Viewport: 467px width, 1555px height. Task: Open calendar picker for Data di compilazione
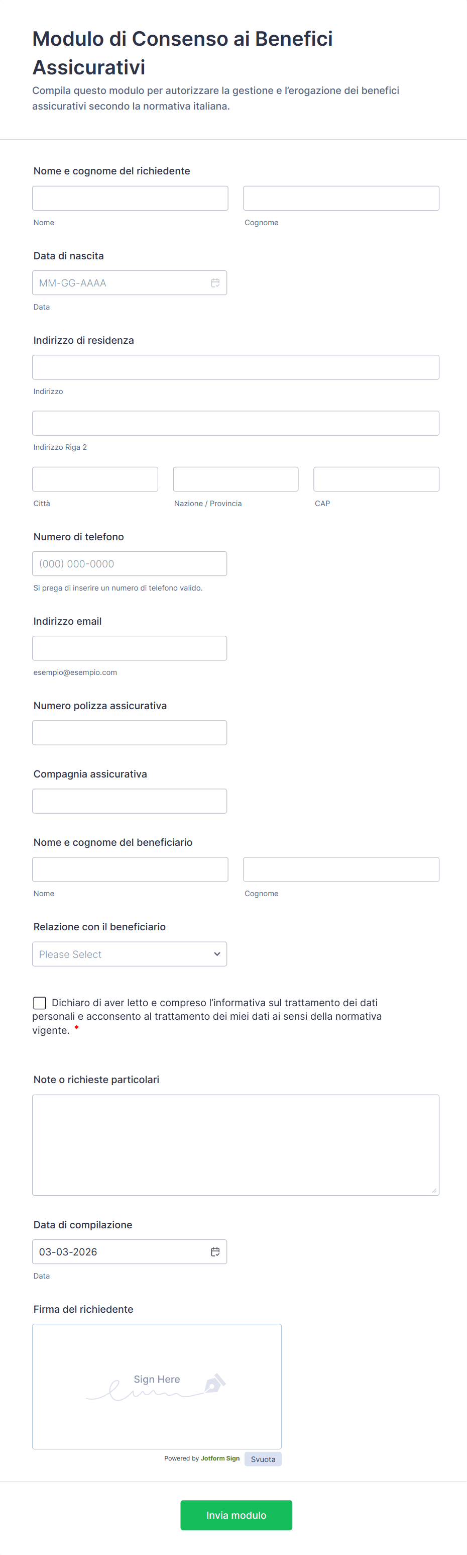[x=215, y=1252]
